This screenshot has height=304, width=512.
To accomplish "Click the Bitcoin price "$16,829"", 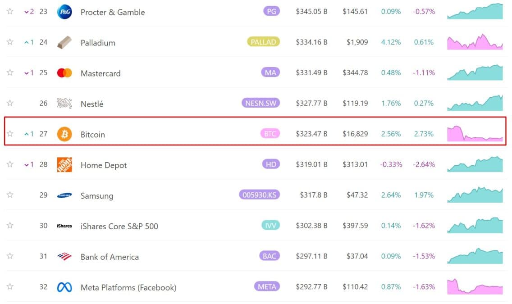I will click(x=355, y=134).
